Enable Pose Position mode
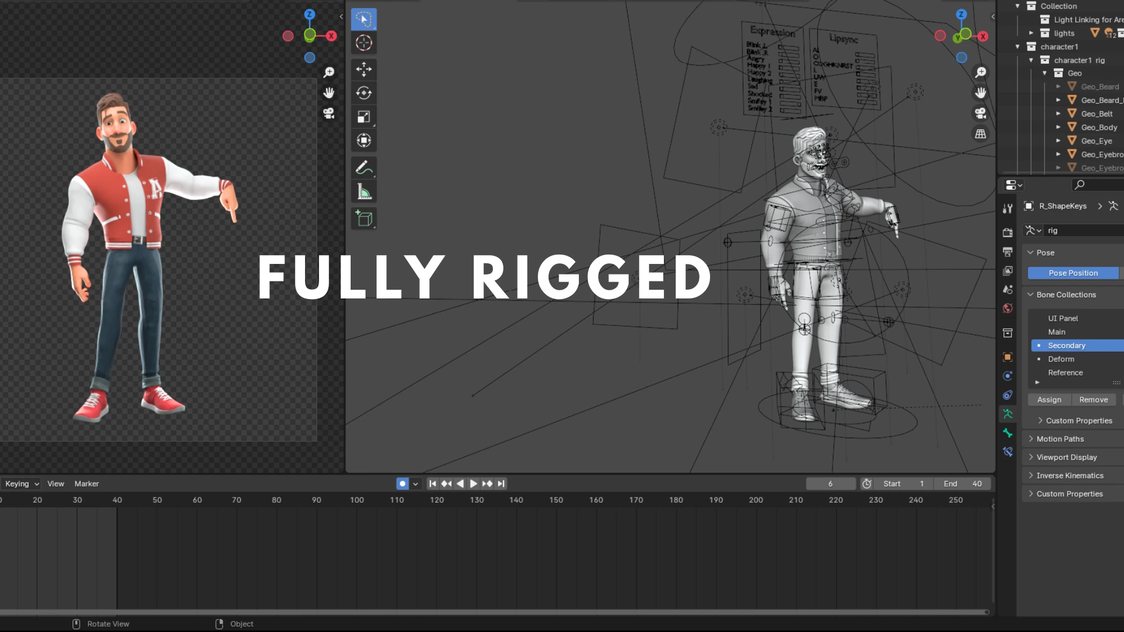The image size is (1124, 632). click(1072, 273)
